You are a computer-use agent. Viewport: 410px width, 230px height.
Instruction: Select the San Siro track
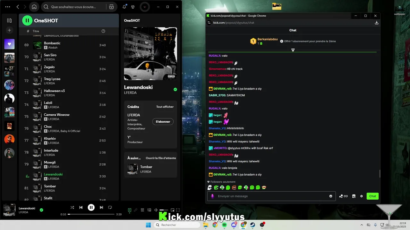tap(69, 57)
